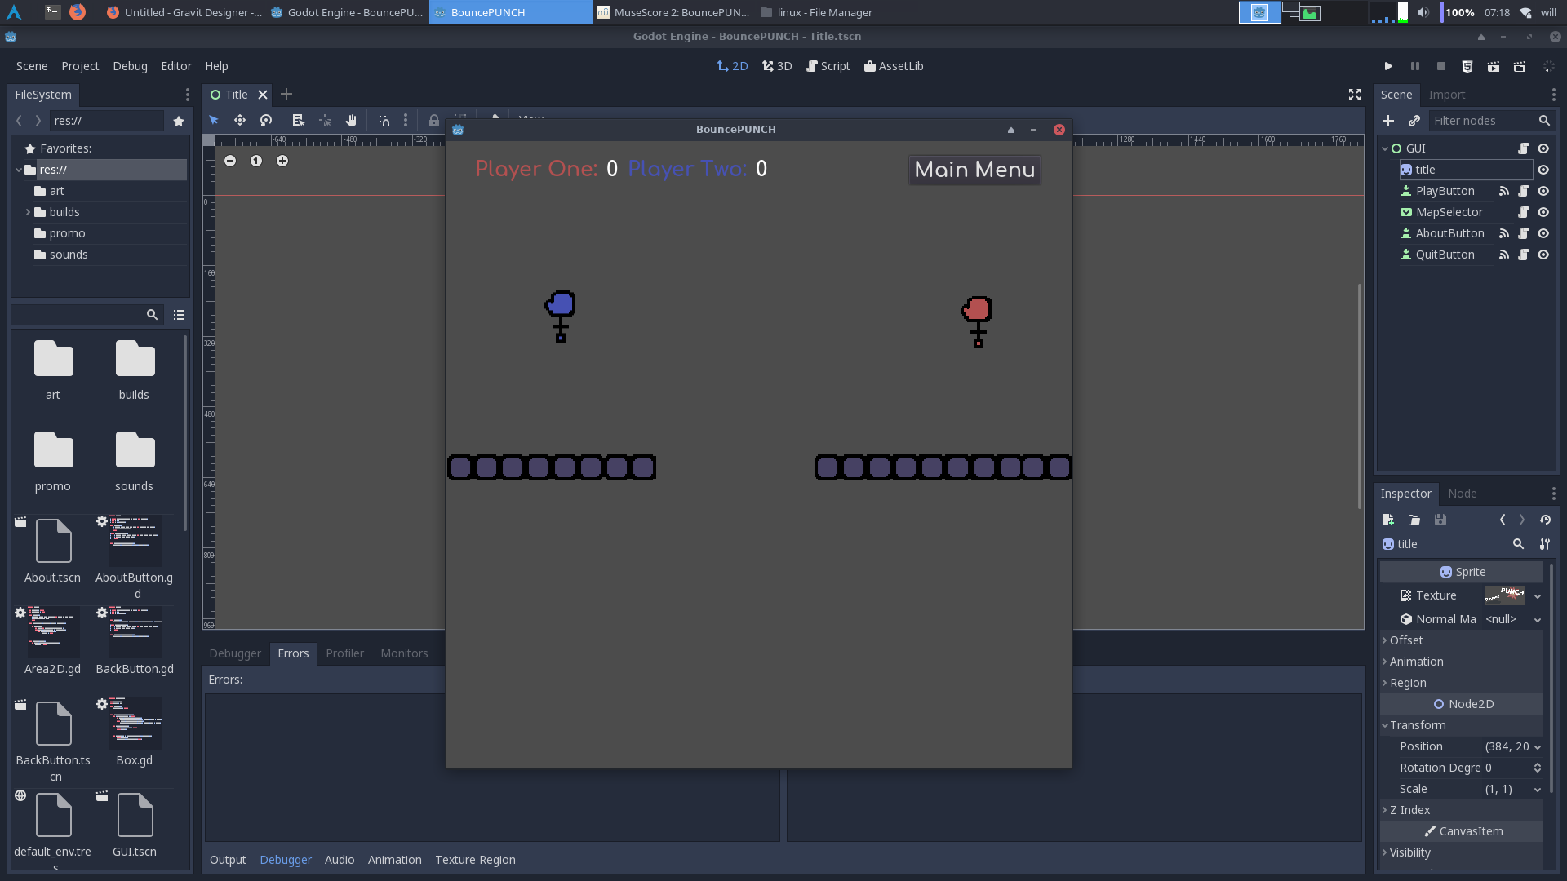Open the script attached to MapSelector

pos(1524,212)
